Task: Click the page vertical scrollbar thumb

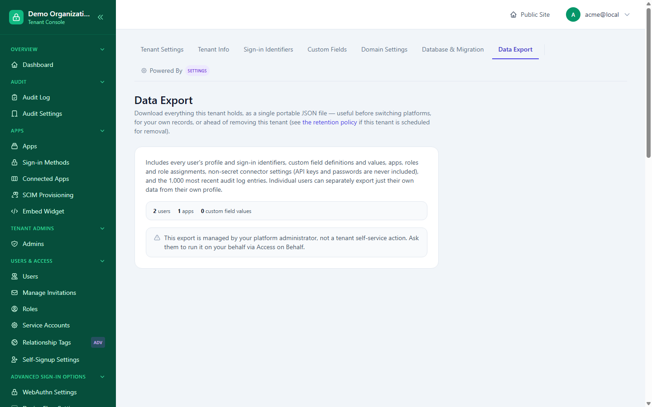Action: 648,82
